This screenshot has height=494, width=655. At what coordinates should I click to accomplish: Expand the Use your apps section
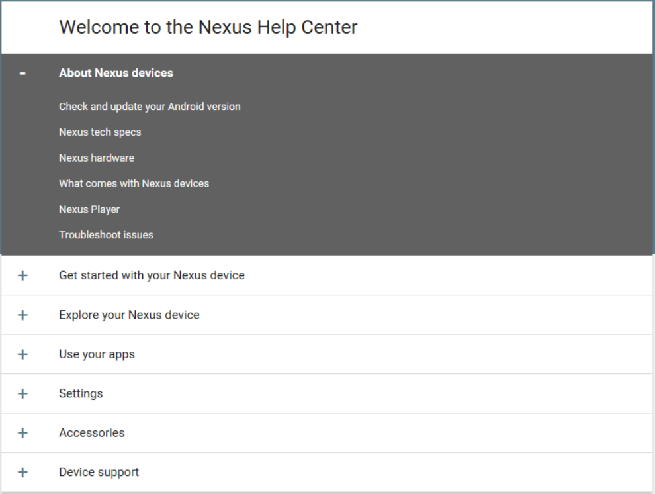tap(97, 354)
